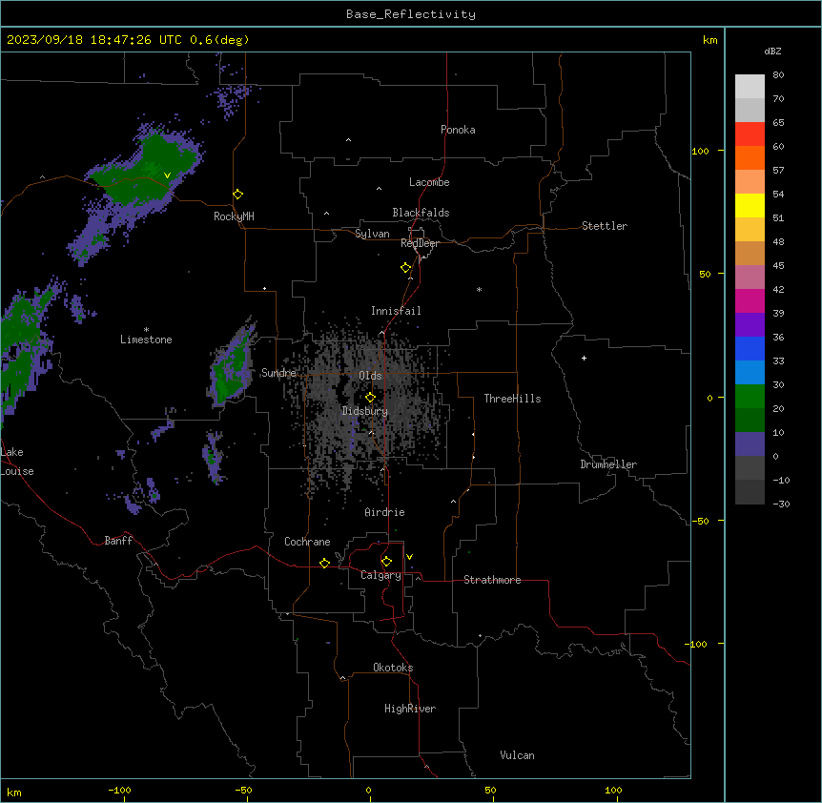Screen dimensions: 822x803
Task: Click the white plus marker north of Drumheller
Action: (584, 358)
